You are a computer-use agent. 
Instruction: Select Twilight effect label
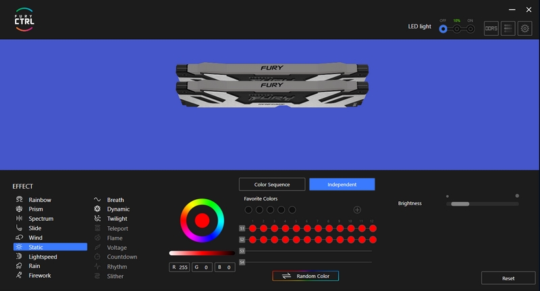117,219
